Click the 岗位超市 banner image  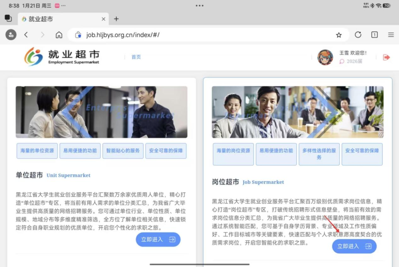(x=297, y=112)
